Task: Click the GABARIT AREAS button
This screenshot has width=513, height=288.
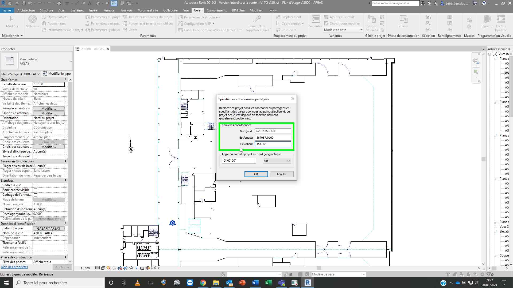Action: pyautogui.click(x=49, y=229)
